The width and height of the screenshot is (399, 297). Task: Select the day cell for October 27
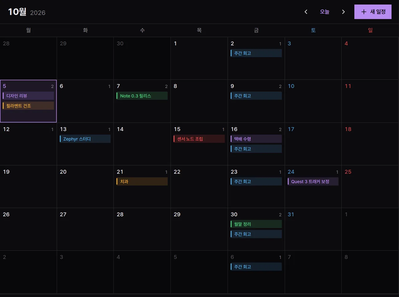85,229
